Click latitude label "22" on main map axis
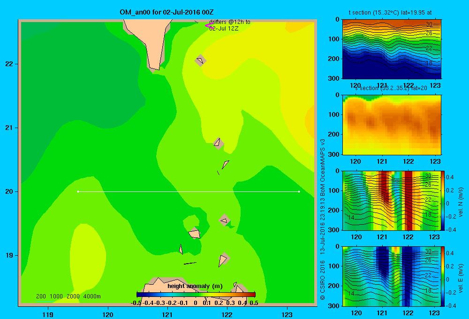The height and width of the screenshot is (319, 469). click(x=9, y=64)
